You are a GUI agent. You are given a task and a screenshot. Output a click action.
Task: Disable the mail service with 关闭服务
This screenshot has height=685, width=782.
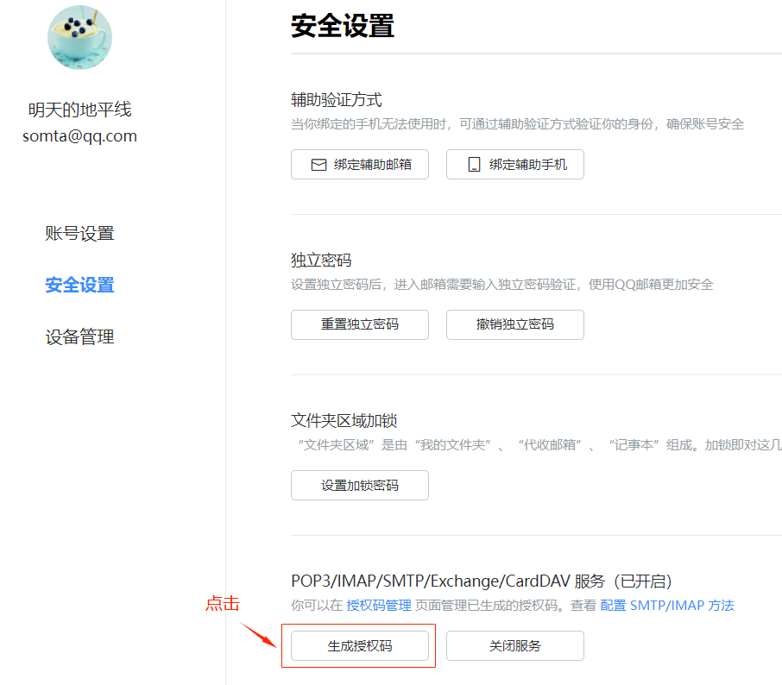(514, 645)
